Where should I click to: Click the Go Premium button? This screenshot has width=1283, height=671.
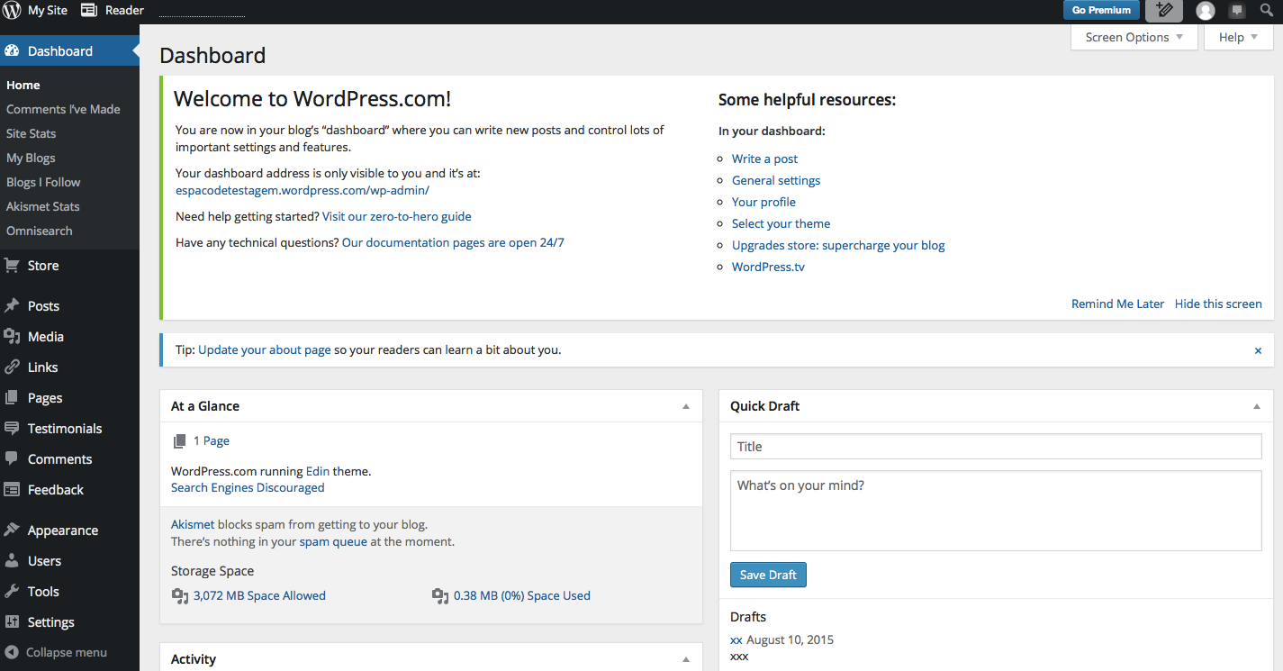click(x=1101, y=10)
